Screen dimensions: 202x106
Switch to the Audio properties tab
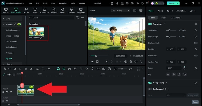pos(160,11)
